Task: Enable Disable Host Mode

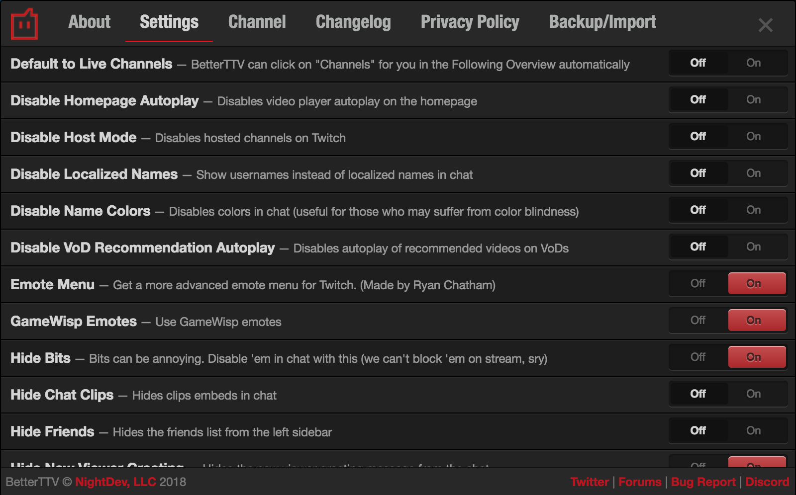Action: point(753,136)
